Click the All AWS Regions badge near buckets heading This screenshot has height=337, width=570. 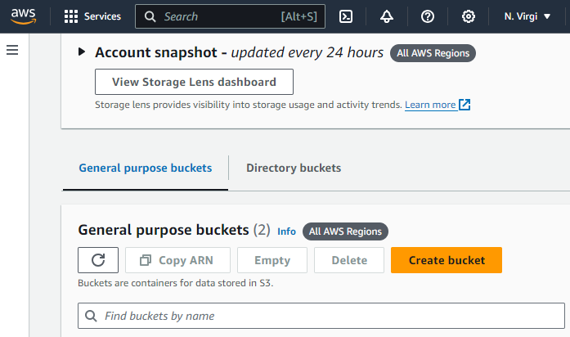point(345,231)
